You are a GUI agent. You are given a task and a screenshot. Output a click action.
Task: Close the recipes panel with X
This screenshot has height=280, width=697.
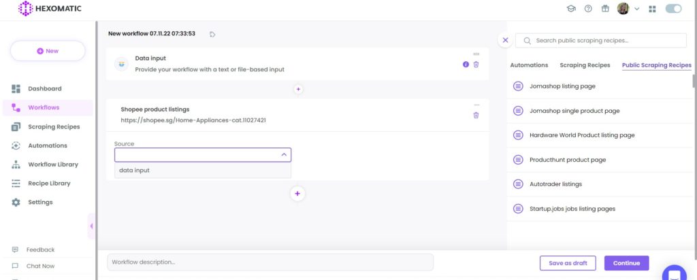[506, 40]
